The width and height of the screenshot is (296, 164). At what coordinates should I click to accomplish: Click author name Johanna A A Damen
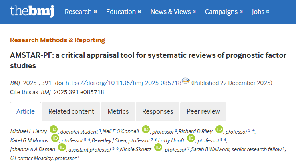[32, 149]
